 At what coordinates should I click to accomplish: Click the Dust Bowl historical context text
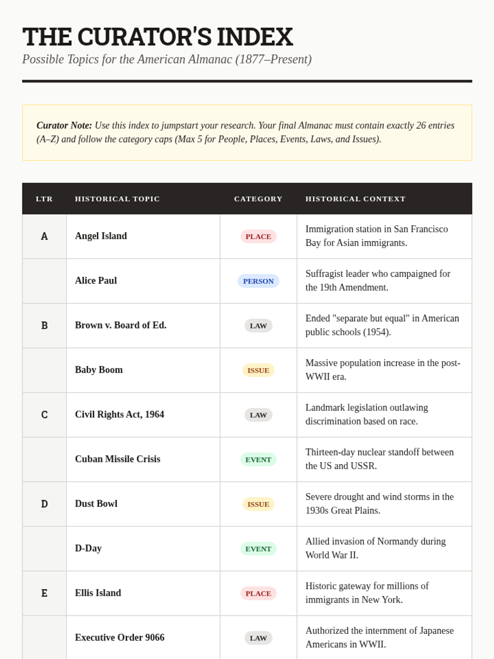click(379, 503)
